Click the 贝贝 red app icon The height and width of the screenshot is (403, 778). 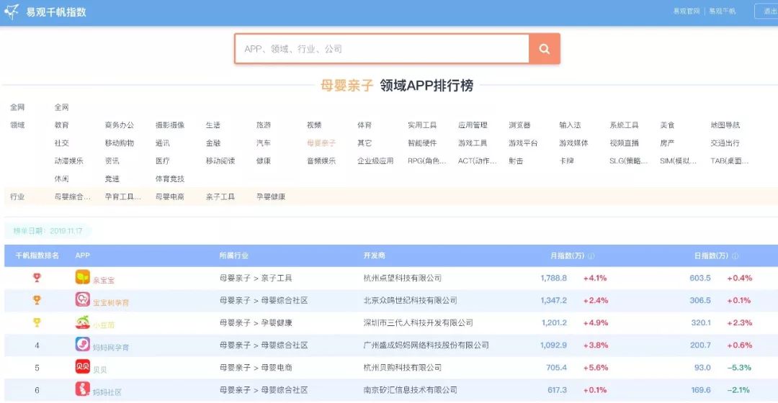click(82, 366)
